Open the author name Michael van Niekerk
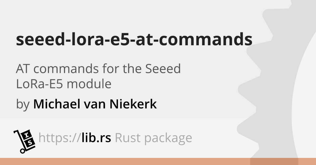This screenshot has height=165, width=316. [95, 104]
